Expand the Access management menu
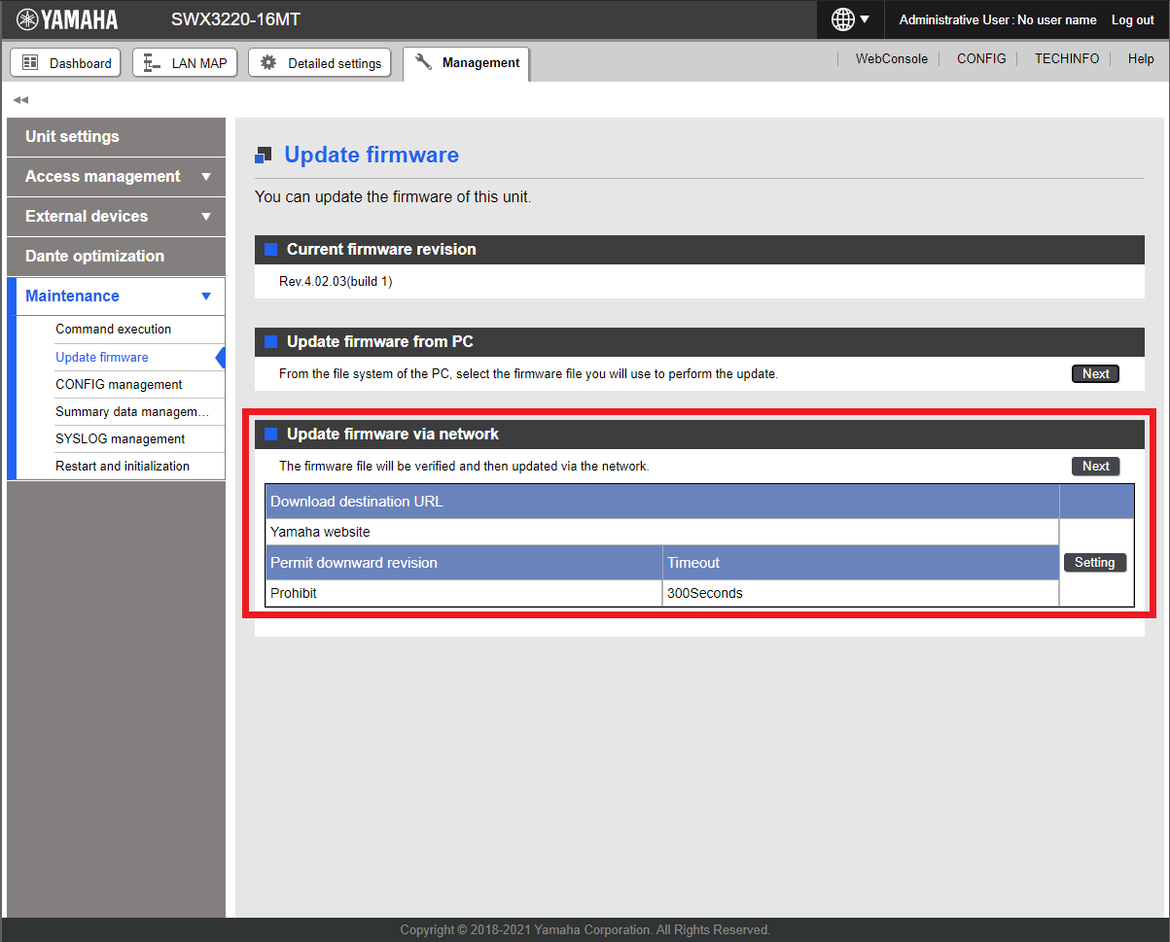 pos(116,176)
